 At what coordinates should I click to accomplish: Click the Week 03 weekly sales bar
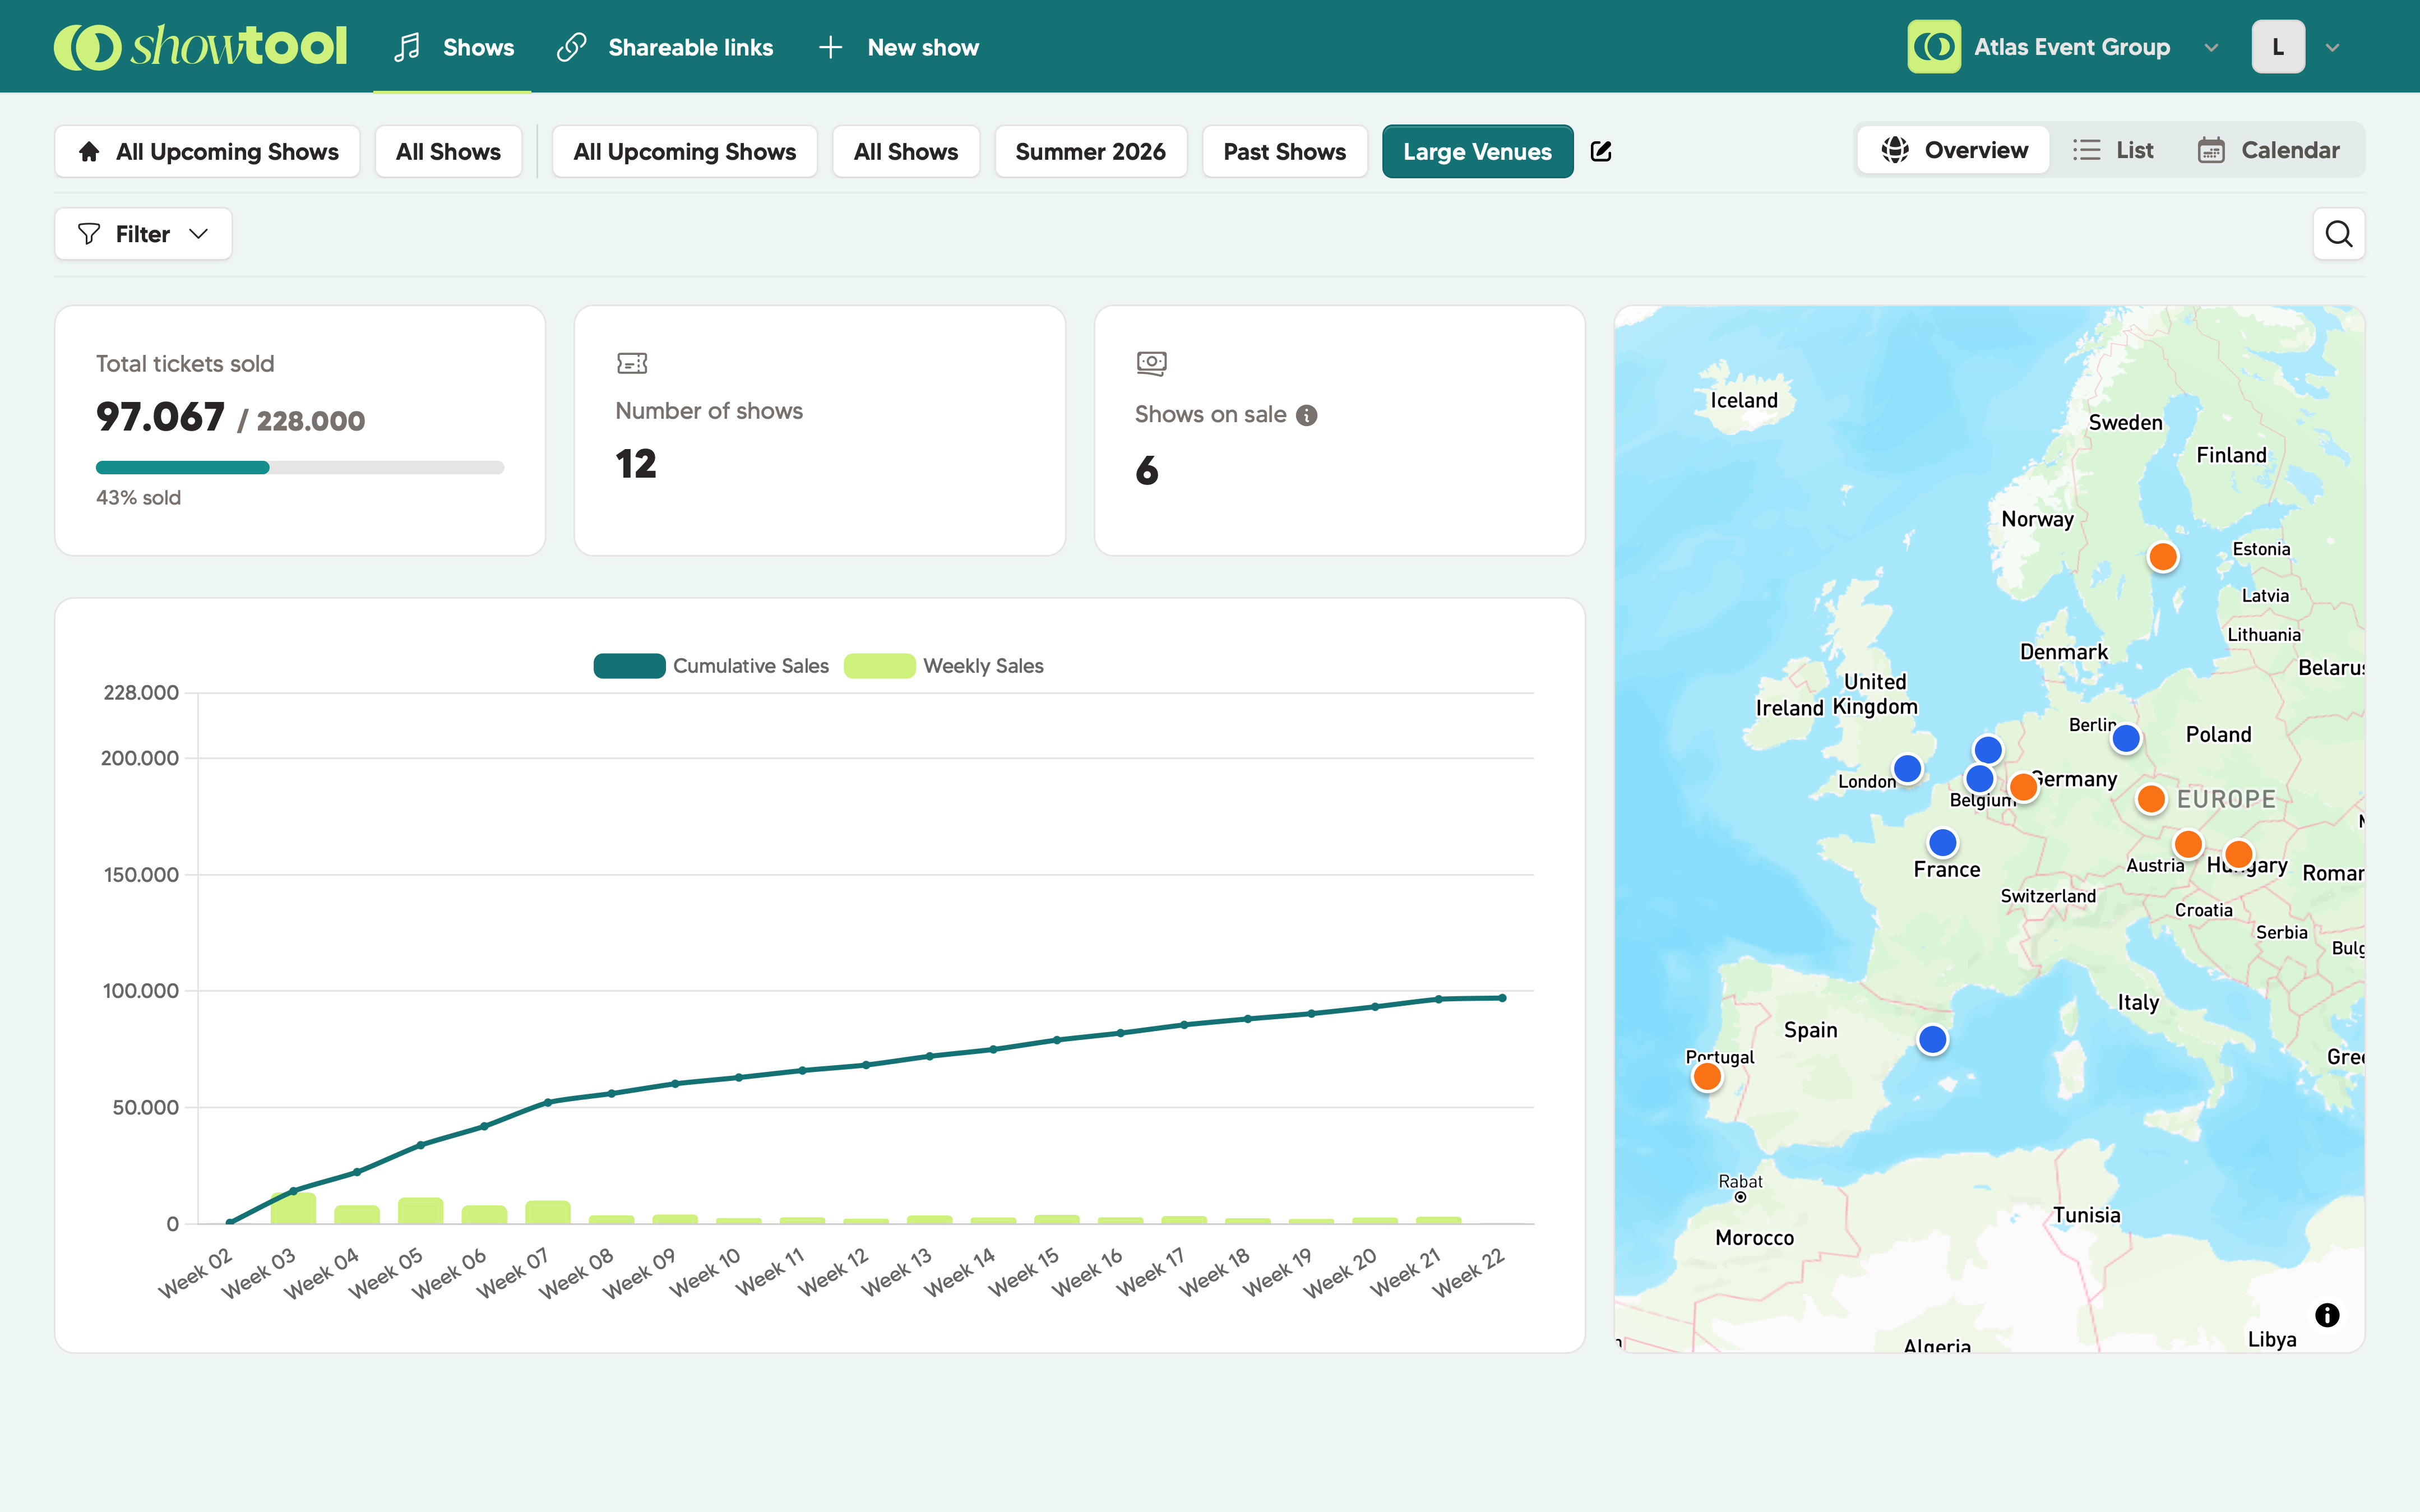click(293, 1208)
